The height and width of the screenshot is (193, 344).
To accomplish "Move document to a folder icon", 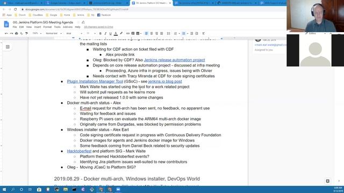I will pyautogui.click(x=83, y=23).
